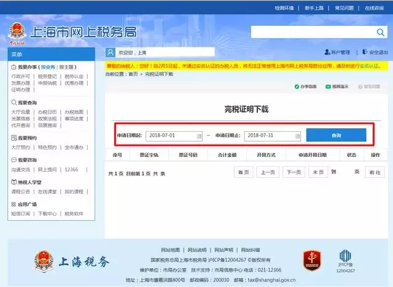This screenshot has height=287, width=393.
Task: Click the footer 上海税务 emblem
Action: tap(44, 261)
